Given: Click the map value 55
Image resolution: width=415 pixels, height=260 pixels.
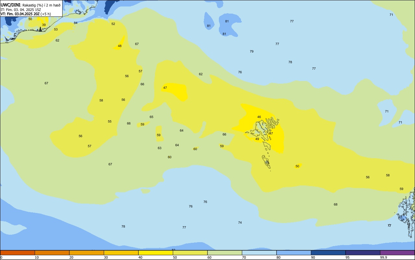Looking at the screenshot, I should coord(110,122).
